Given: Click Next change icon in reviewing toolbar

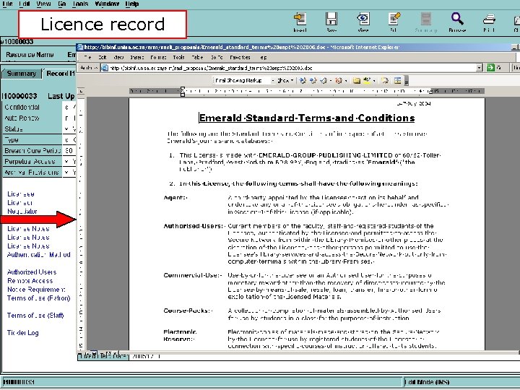Looking at the screenshot, I should [x=313, y=80].
